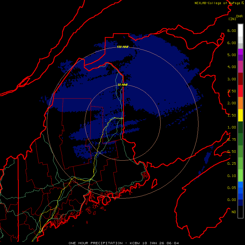
Task: Click the 0.75 legend value
Action: [232, 140]
